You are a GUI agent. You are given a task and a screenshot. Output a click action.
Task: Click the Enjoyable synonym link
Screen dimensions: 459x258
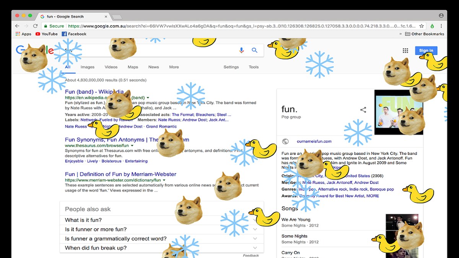pyautogui.click(x=74, y=161)
